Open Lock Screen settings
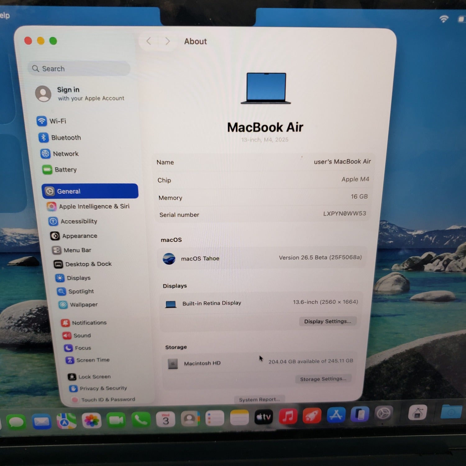Viewport: 466px width, 466px height. (89, 377)
